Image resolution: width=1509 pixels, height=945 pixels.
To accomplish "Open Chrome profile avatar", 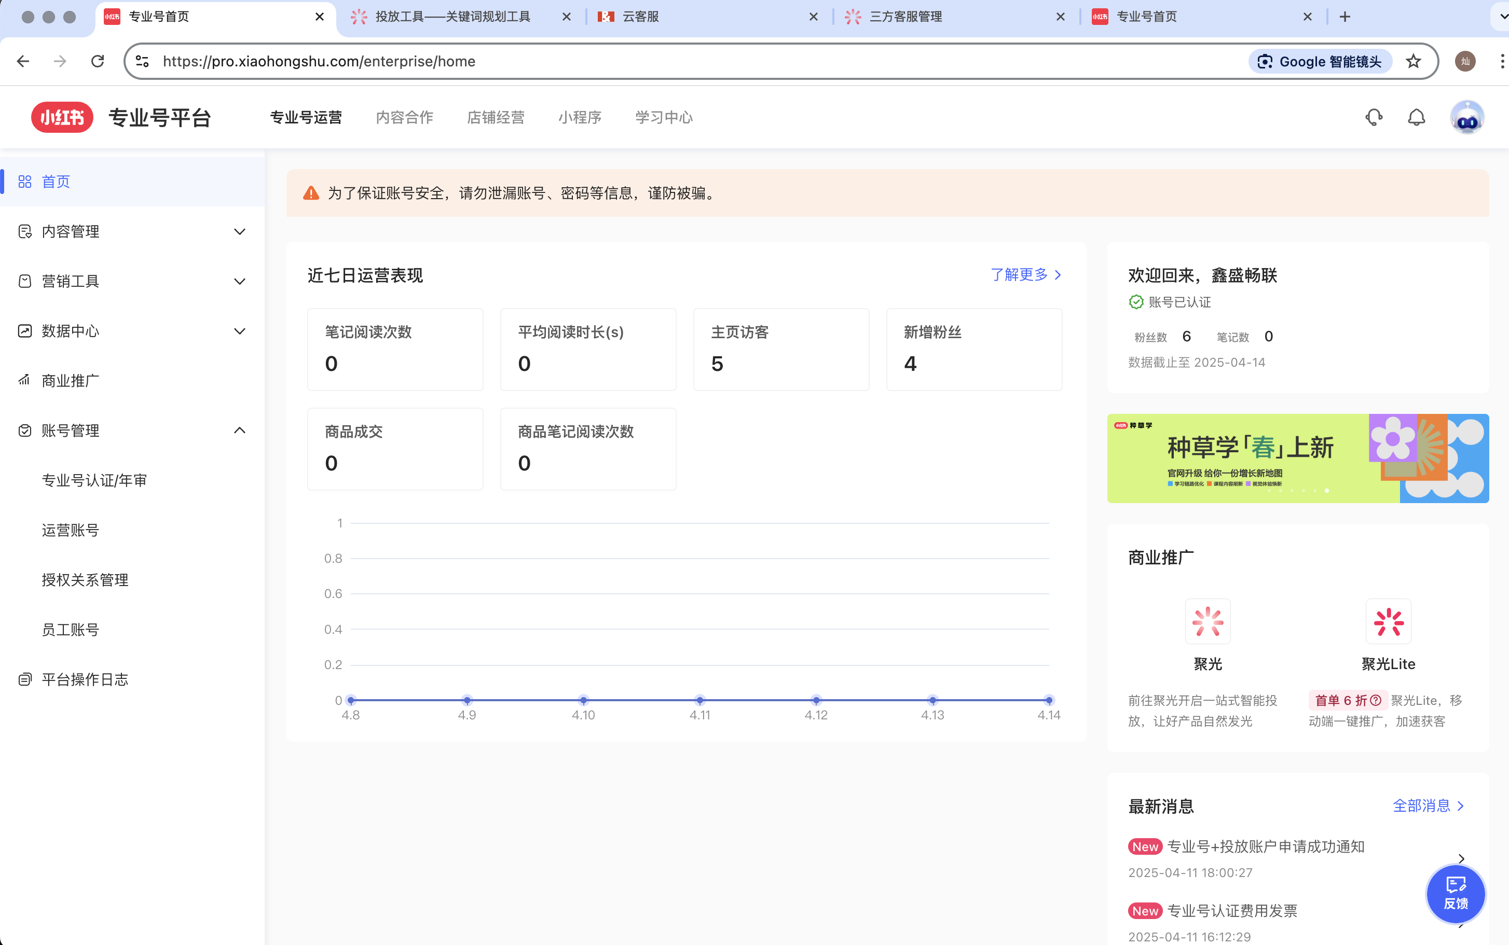I will (x=1464, y=61).
